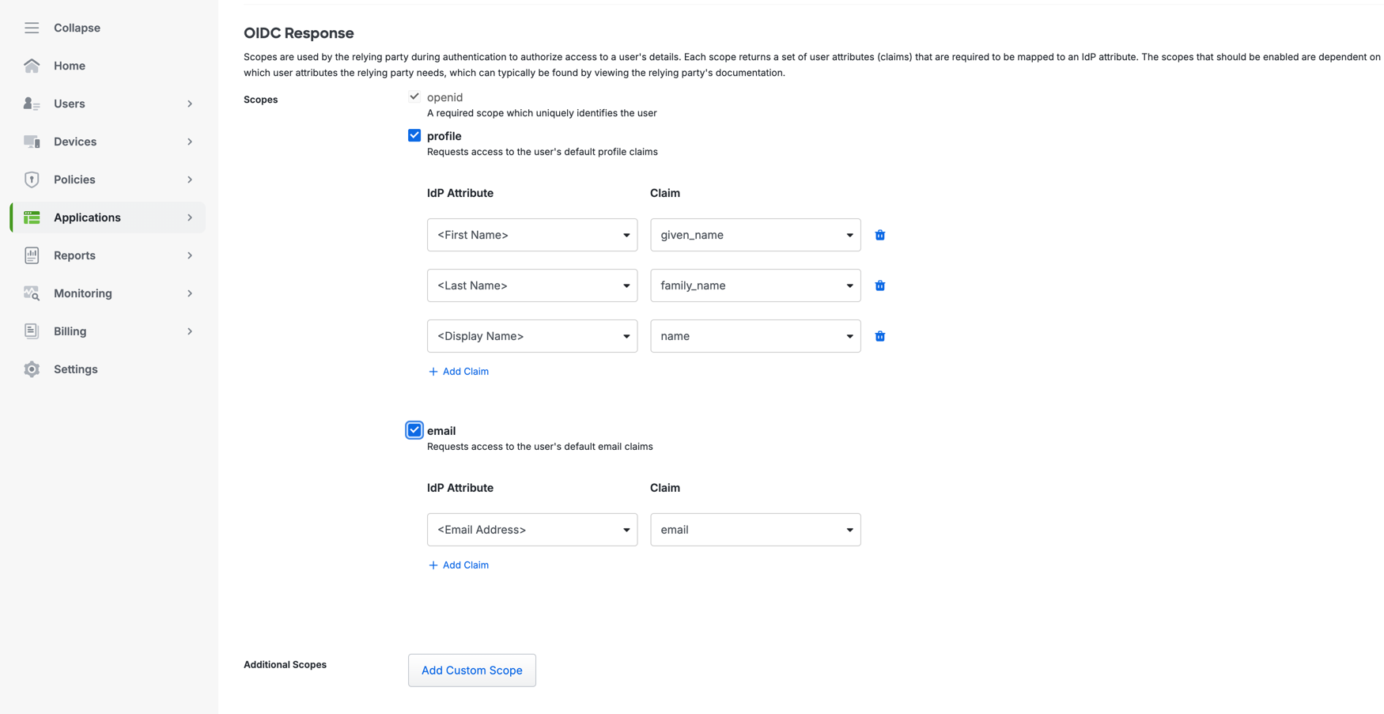
Task: Open the Reports chart icon
Action: point(32,255)
